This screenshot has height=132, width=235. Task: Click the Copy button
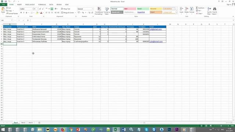tap(9, 11)
